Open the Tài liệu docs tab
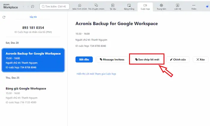This screenshot has height=126, width=210. (112, 7)
